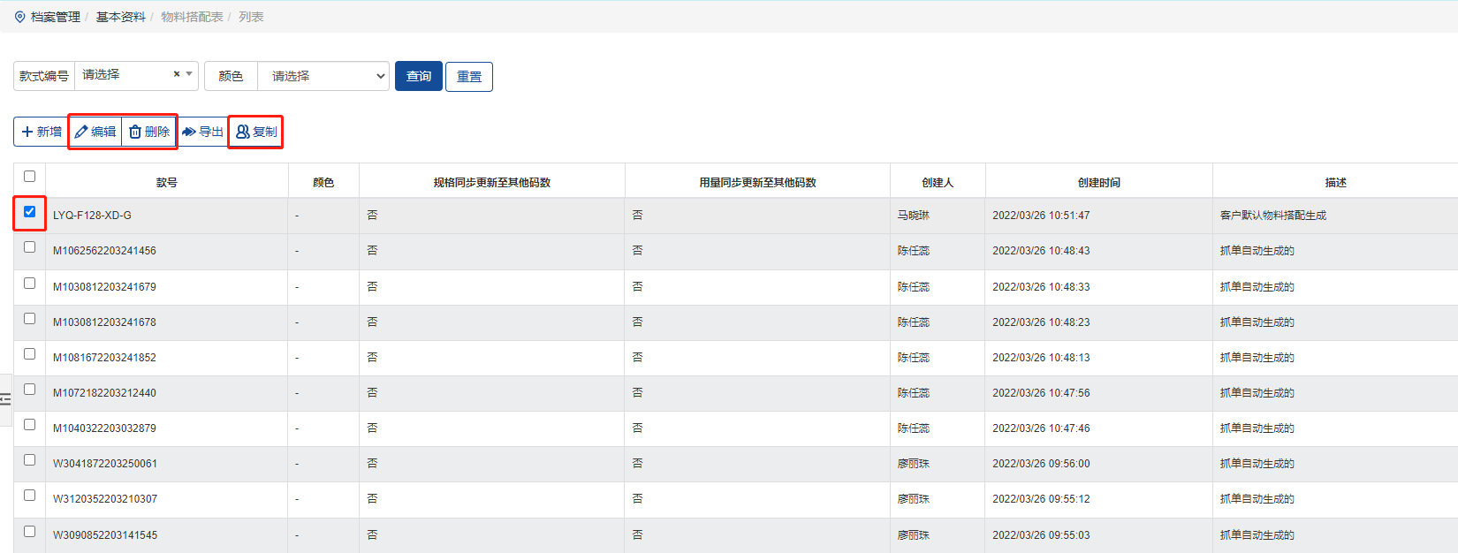Viewport: 1458px width, 553px height.
Task: Click the 查询 search button
Action: coord(418,76)
